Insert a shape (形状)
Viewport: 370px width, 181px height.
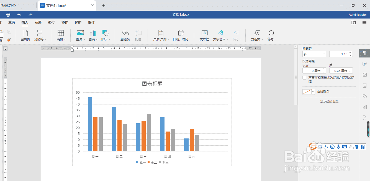[105, 35]
